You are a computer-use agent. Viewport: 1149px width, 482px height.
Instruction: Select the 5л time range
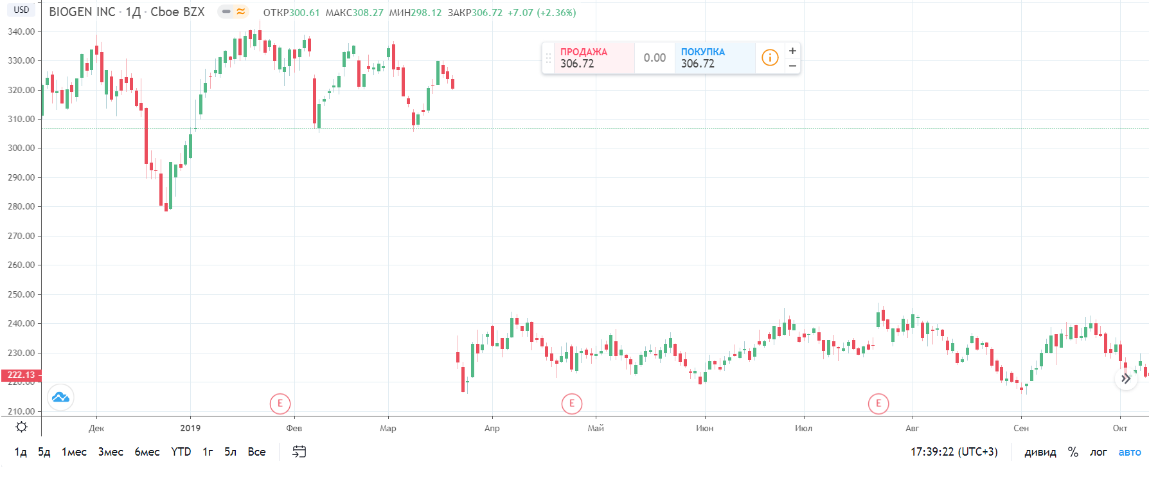pos(230,452)
